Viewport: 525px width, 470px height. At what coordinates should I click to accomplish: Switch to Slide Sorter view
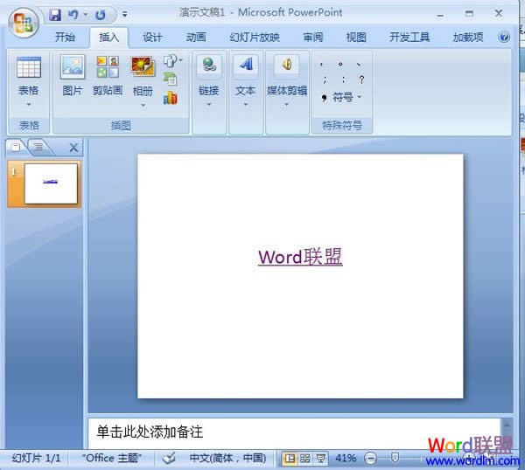(304, 459)
